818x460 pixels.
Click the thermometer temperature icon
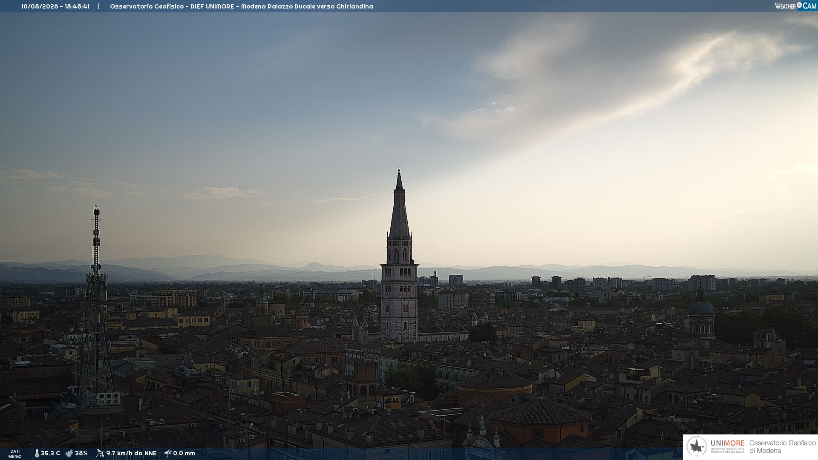click(x=37, y=453)
